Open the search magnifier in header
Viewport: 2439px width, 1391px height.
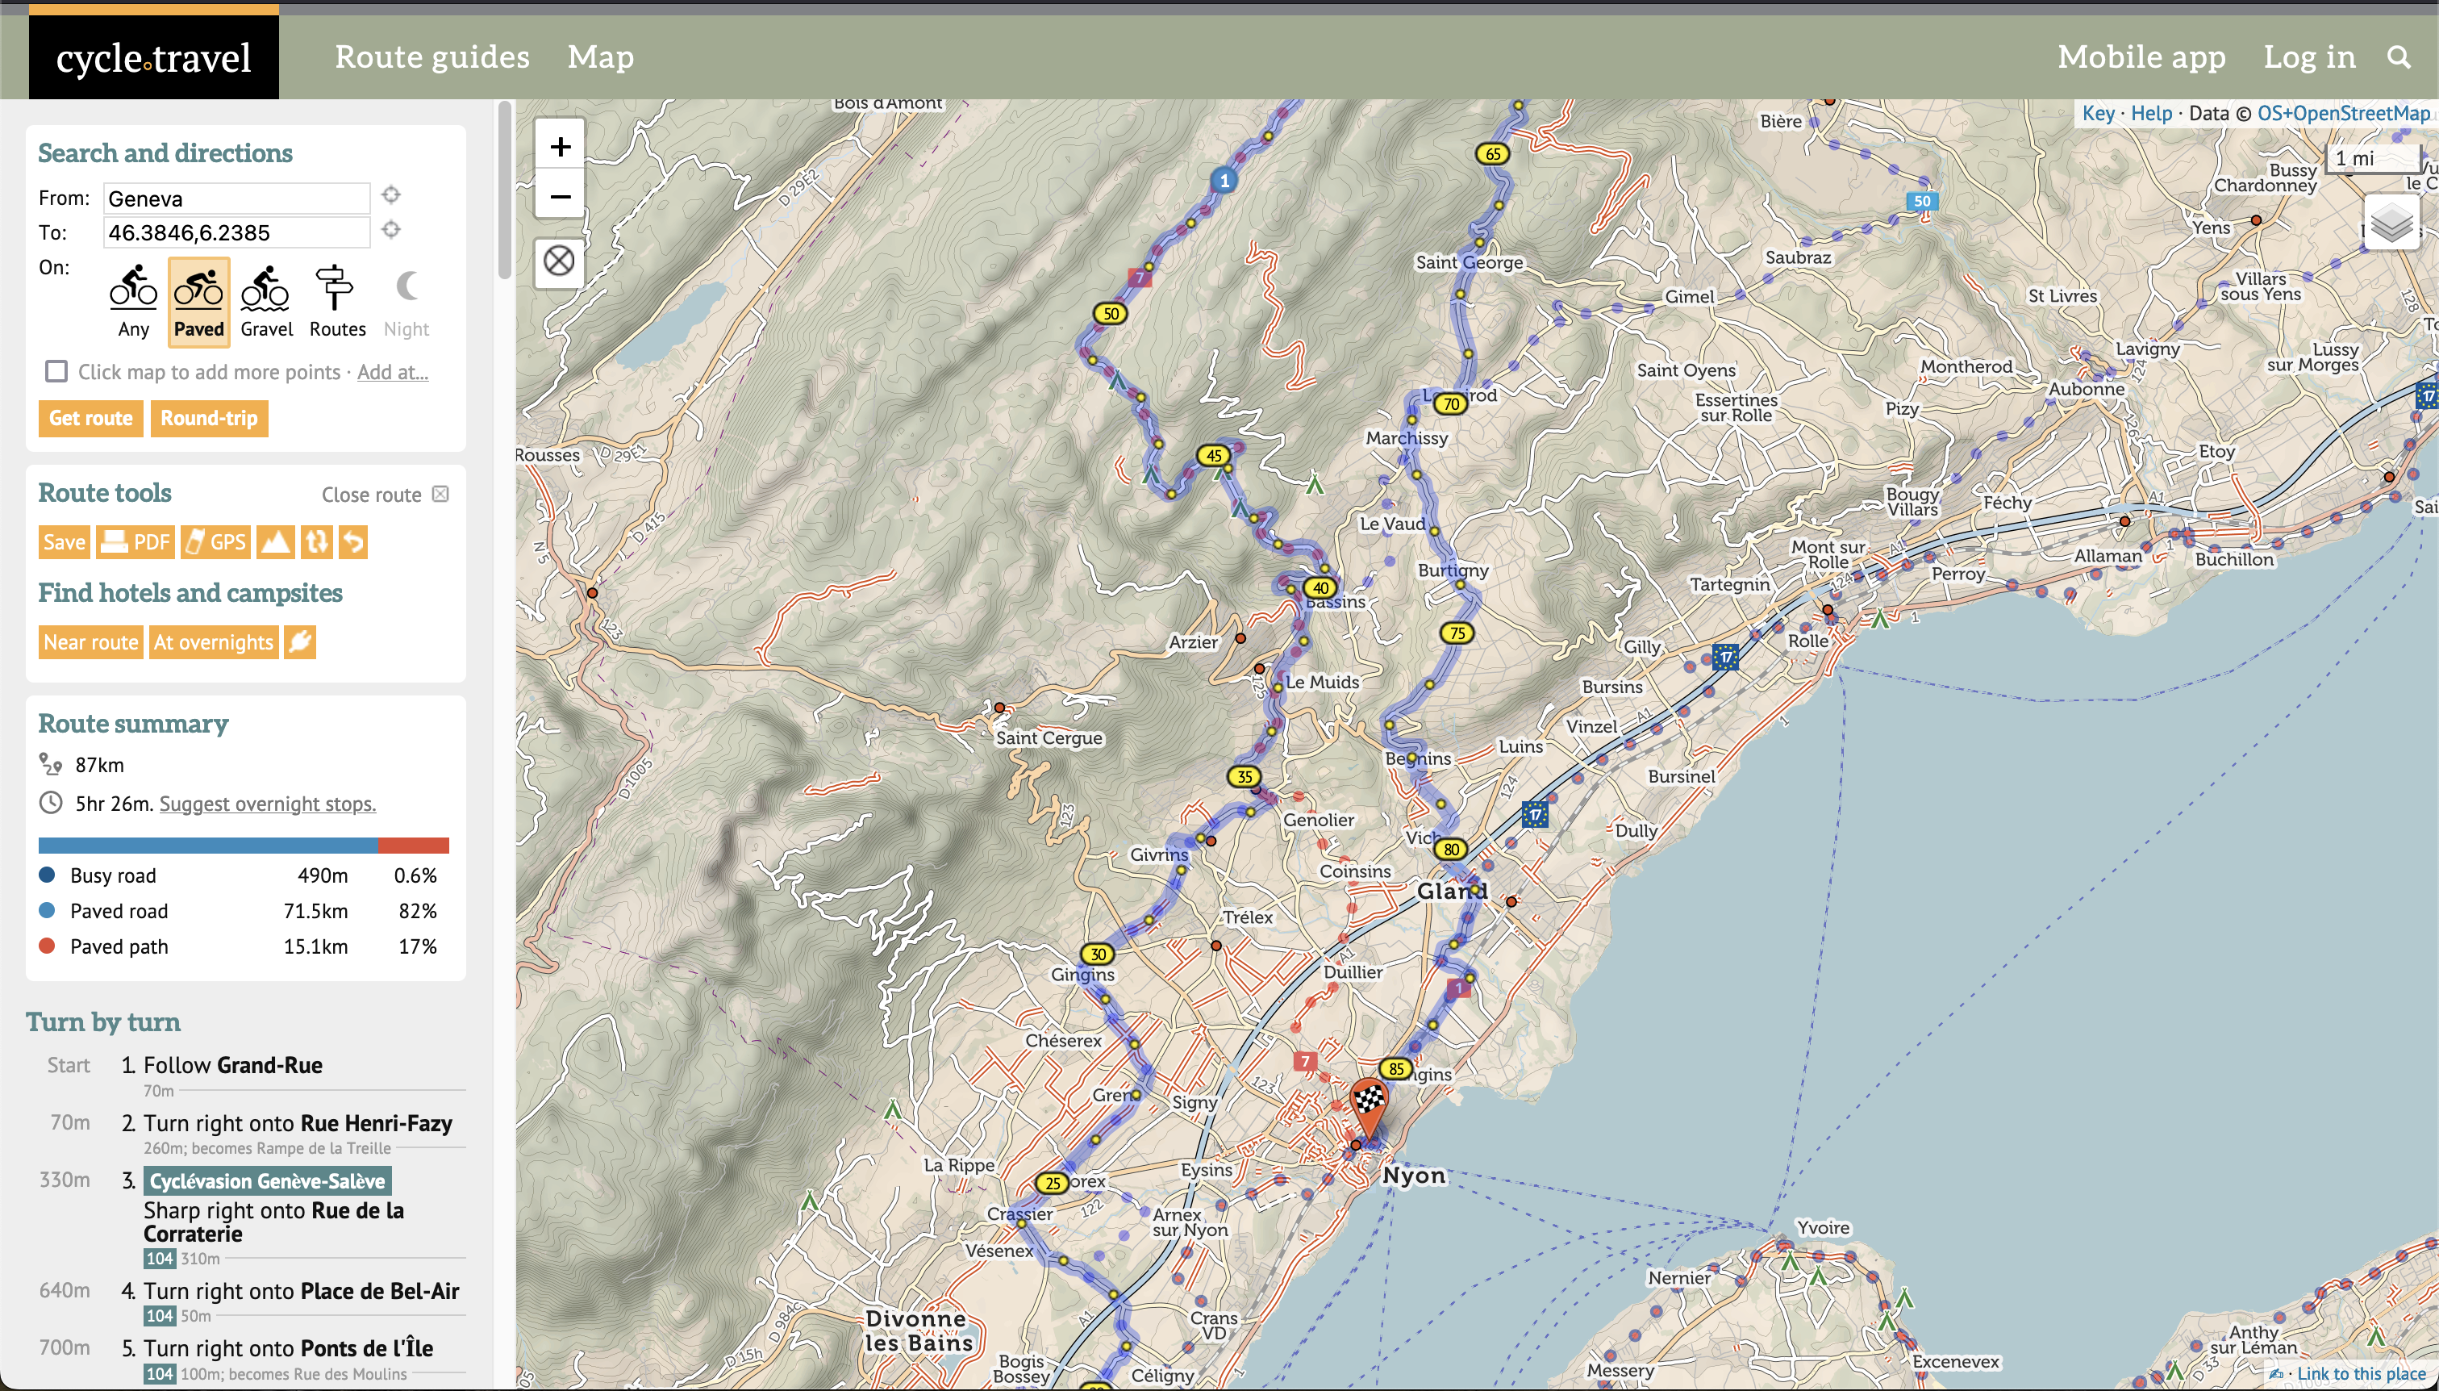click(2398, 57)
